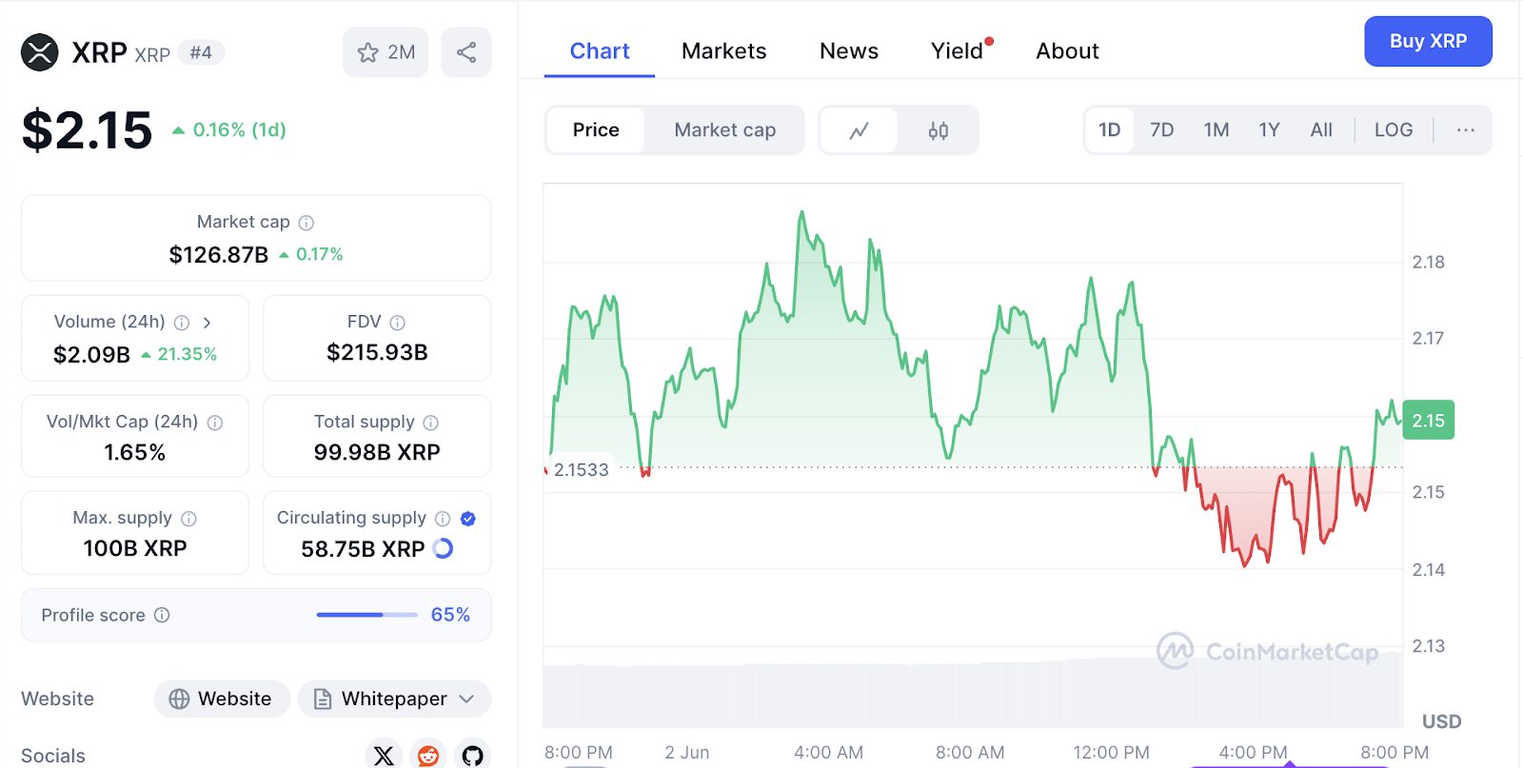The image size is (1523, 768).
Task: Click the Profile score progress bar
Action: tap(366, 615)
